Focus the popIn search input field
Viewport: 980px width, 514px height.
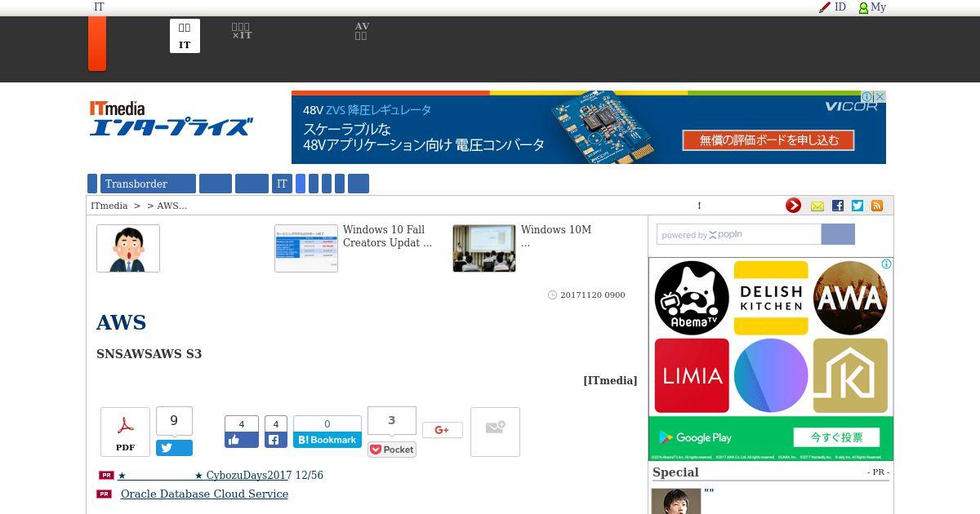739,234
